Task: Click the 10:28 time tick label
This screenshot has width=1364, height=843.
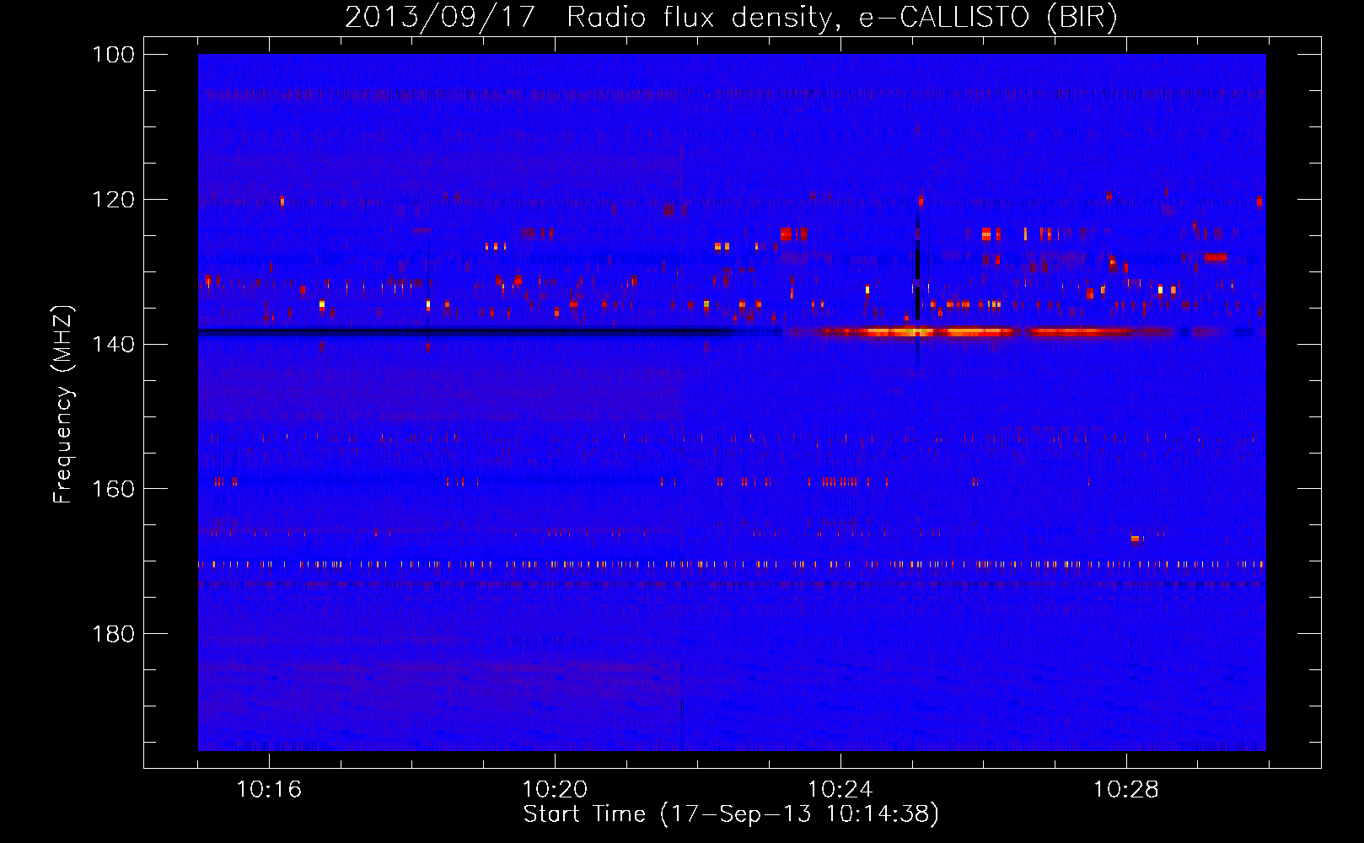Action: [x=1126, y=790]
